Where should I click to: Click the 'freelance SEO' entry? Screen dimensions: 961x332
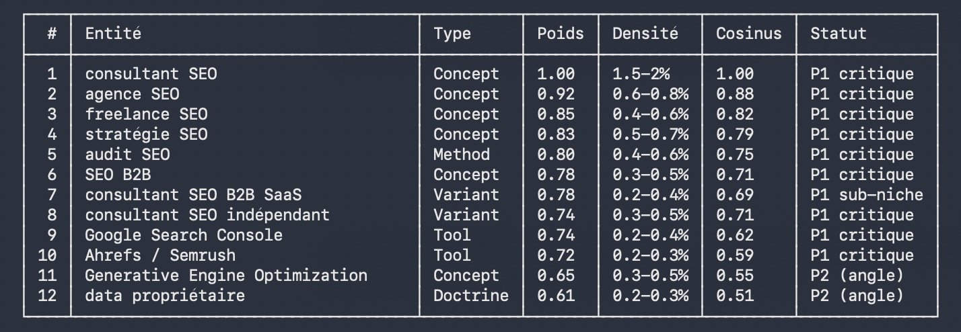(146, 114)
